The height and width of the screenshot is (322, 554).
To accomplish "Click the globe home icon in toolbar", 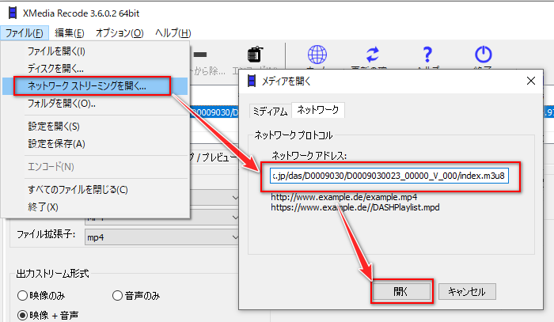I will click(317, 55).
